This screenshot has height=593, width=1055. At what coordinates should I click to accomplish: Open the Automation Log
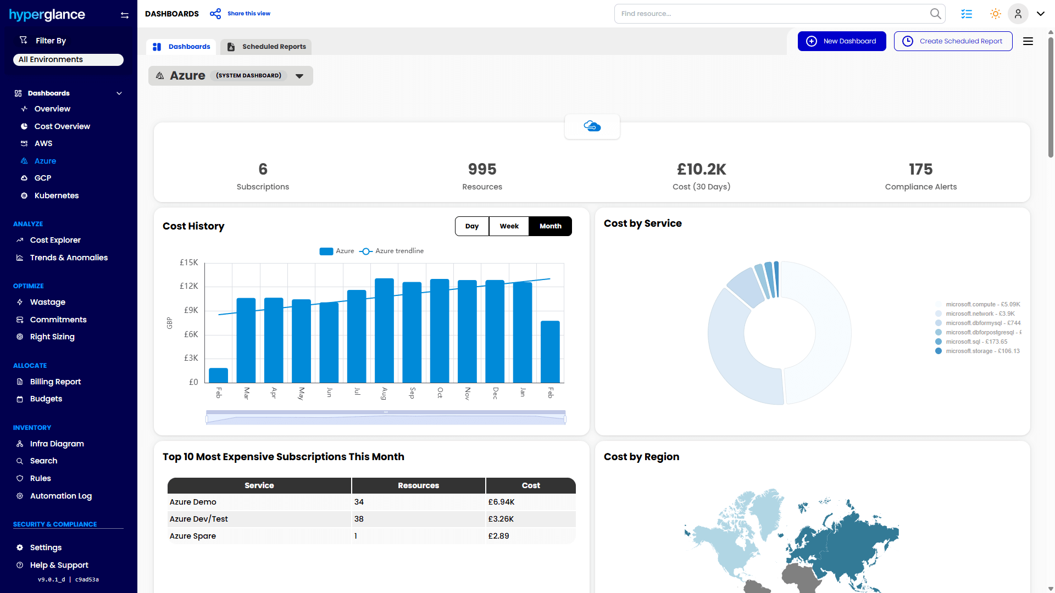60,496
